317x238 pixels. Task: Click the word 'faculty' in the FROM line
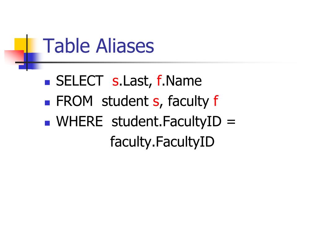click(x=188, y=101)
